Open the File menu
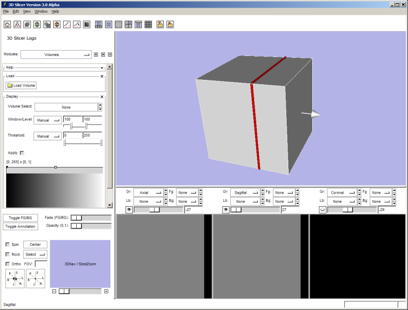This screenshot has height=310, width=408. click(x=5, y=11)
